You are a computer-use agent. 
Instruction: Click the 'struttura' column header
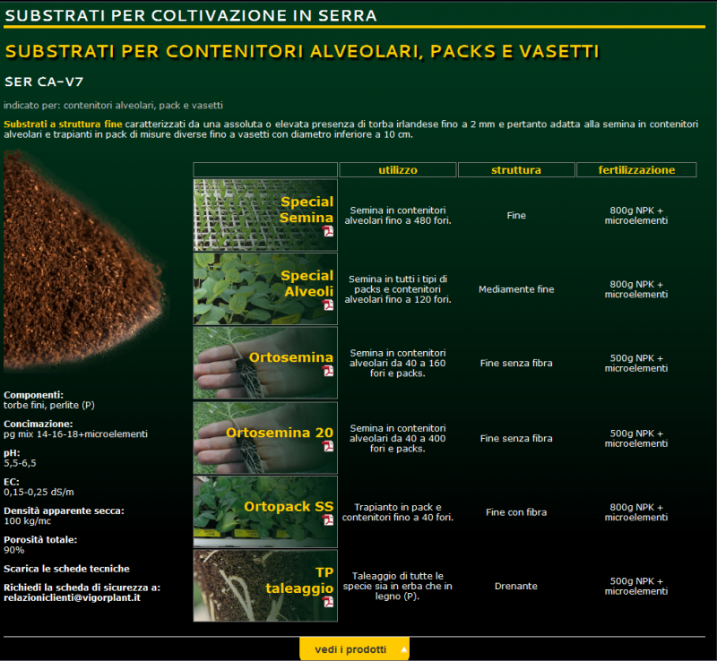[516, 169]
